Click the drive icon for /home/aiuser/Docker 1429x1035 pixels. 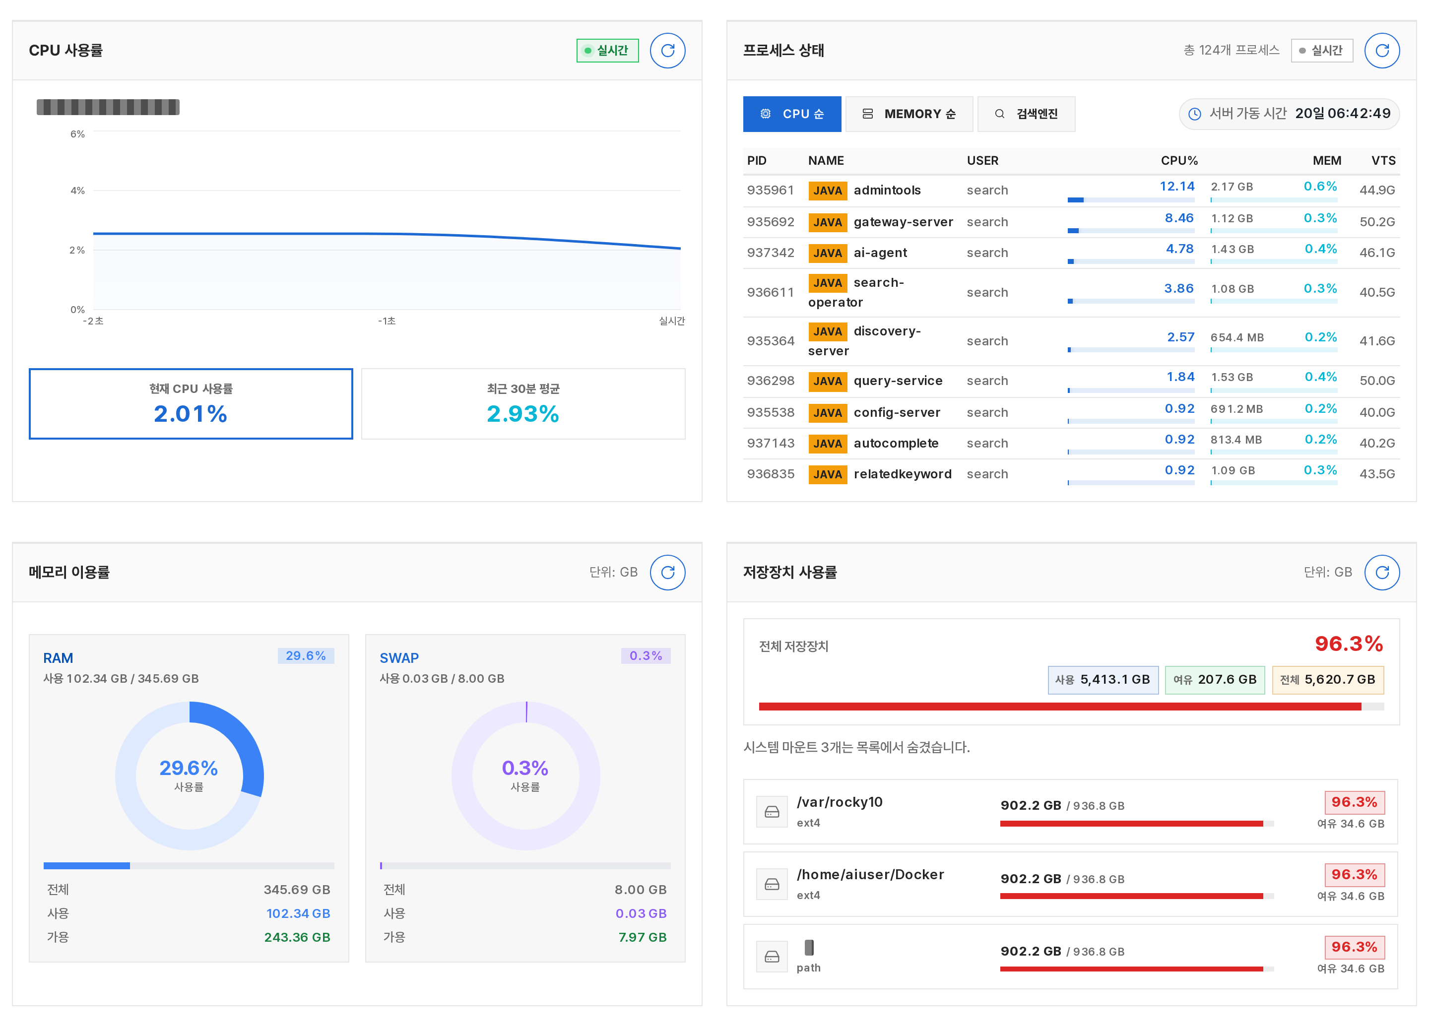(772, 885)
